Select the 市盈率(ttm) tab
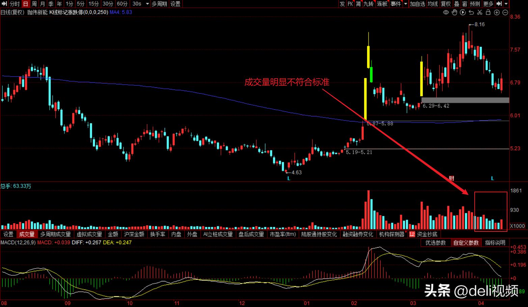Viewport: 528px width, 307px height. click(x=283, y=234)
